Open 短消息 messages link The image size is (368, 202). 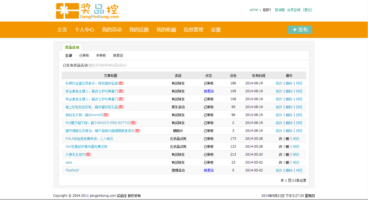[x=280, y=10]
